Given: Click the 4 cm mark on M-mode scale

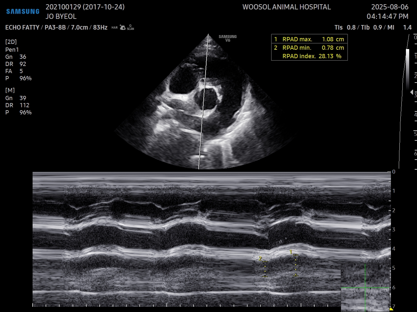Looking at the screenshot, I should coord(394,249).
